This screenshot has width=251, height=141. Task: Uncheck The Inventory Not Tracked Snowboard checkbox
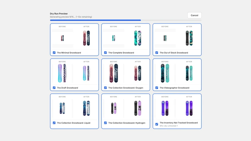[x=157, y=124]
